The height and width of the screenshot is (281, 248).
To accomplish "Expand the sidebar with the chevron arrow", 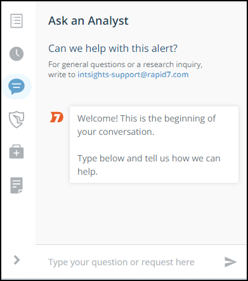I will (x=16, y=260).
